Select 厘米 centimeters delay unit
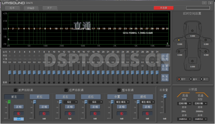 191,79
